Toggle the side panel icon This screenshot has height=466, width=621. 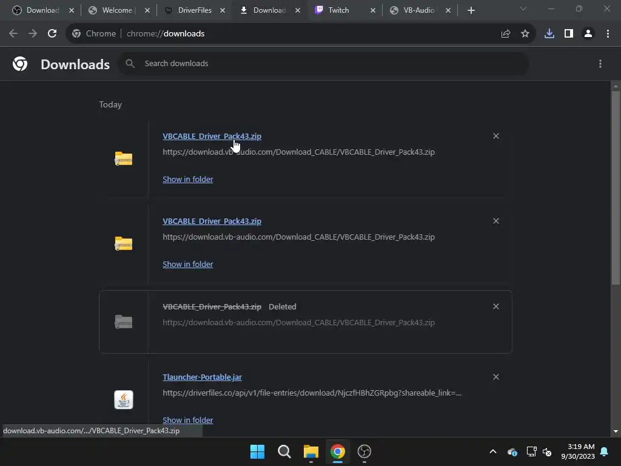point(569,34)
